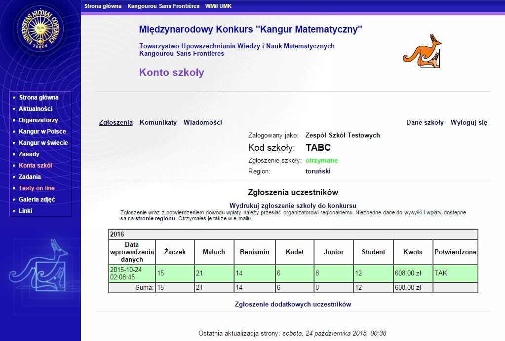Click the page title Kangur Matematyczny
505x341 pixels.
coord(251,29)
